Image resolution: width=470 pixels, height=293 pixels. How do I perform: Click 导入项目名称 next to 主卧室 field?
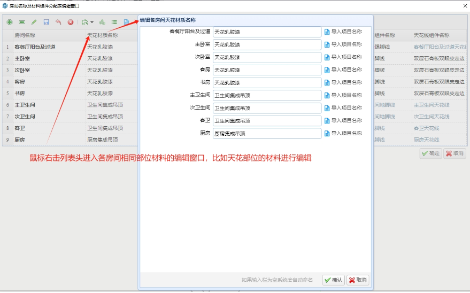[343, 44]
